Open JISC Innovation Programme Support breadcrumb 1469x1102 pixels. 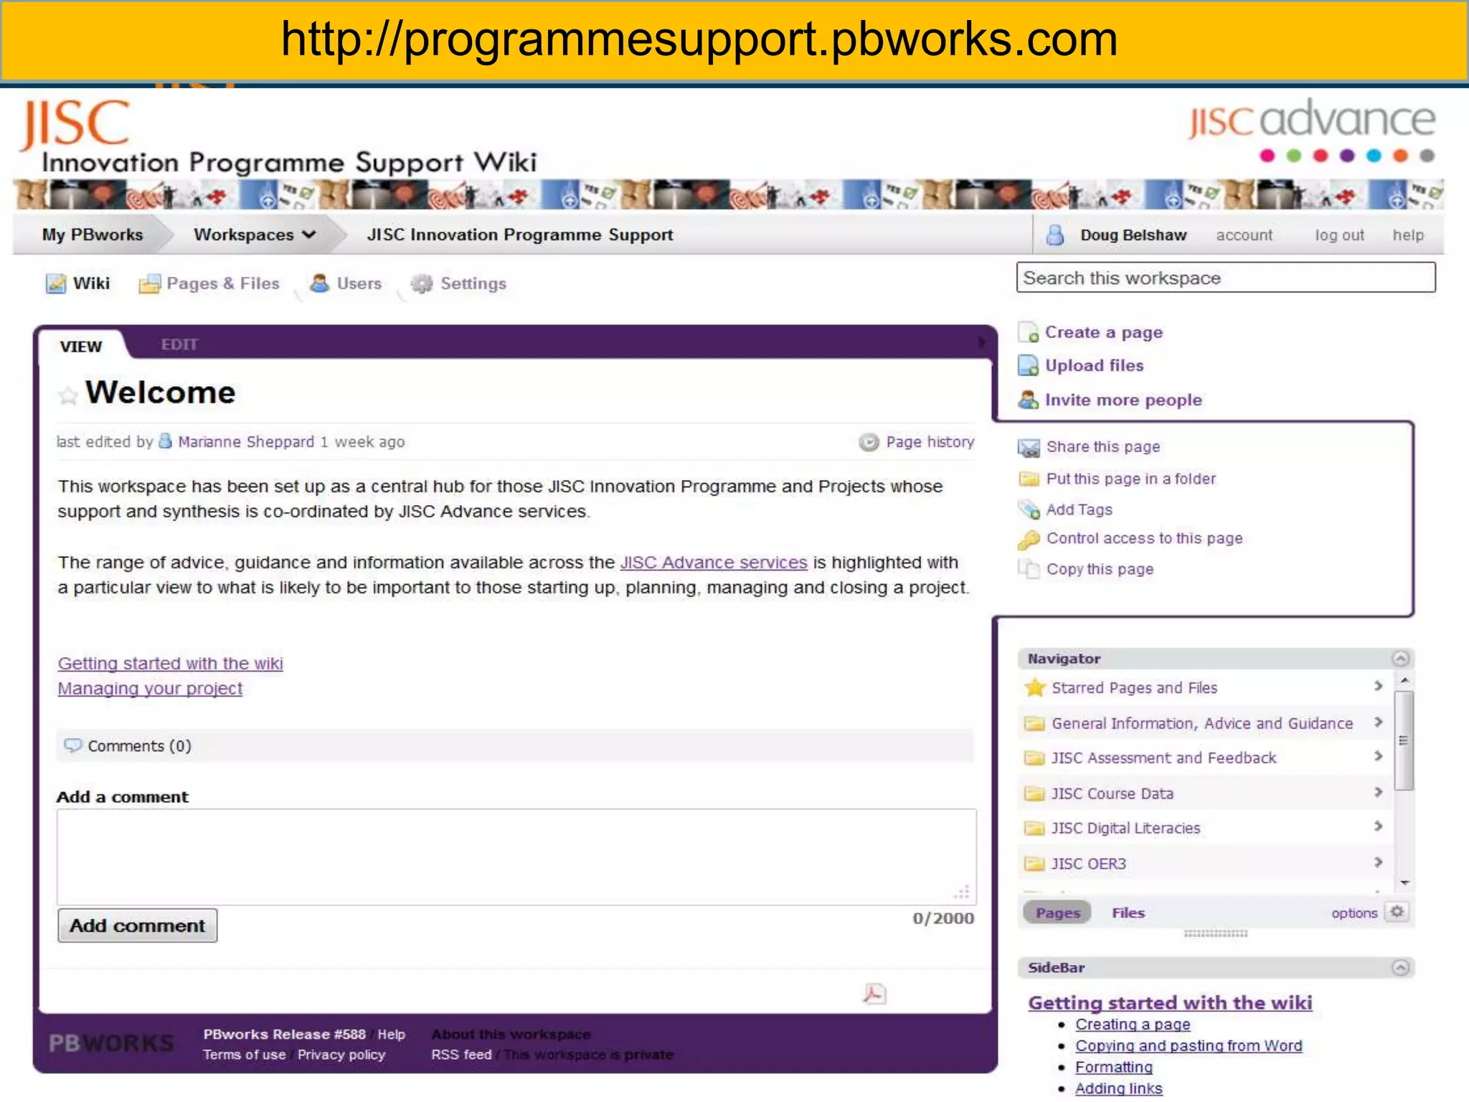pyautogui.click(x=520, y=235)
